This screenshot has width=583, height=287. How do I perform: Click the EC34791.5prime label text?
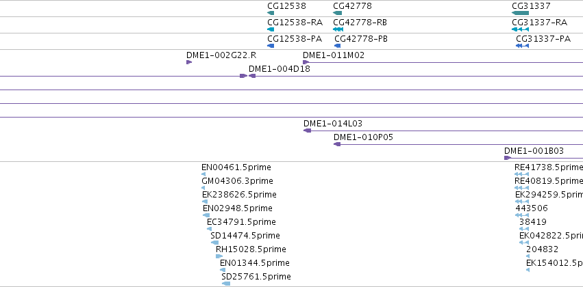pos(241,221)
